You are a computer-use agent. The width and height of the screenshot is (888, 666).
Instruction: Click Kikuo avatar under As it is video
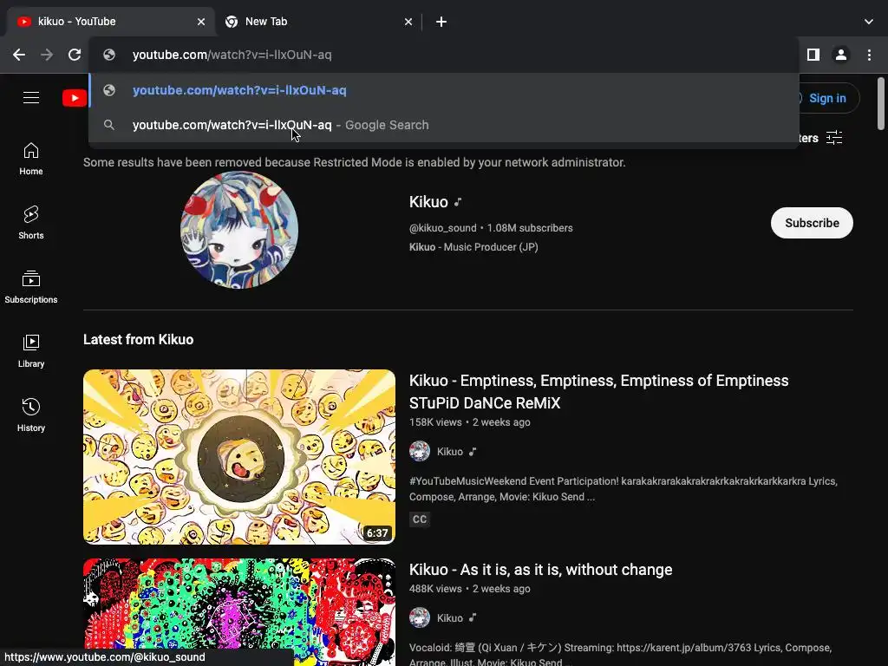pos(420,617)
